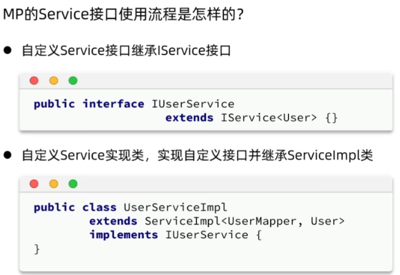Screen dimensions: 400x275
Task: Click green dot in second code window
Action: tap(73, 184)
